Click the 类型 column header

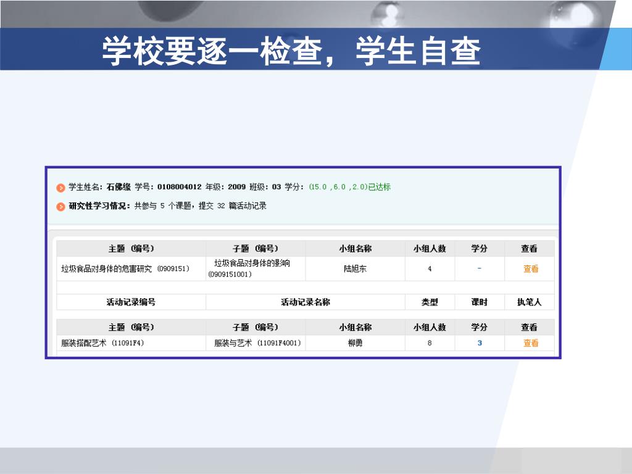coord(430,302)
